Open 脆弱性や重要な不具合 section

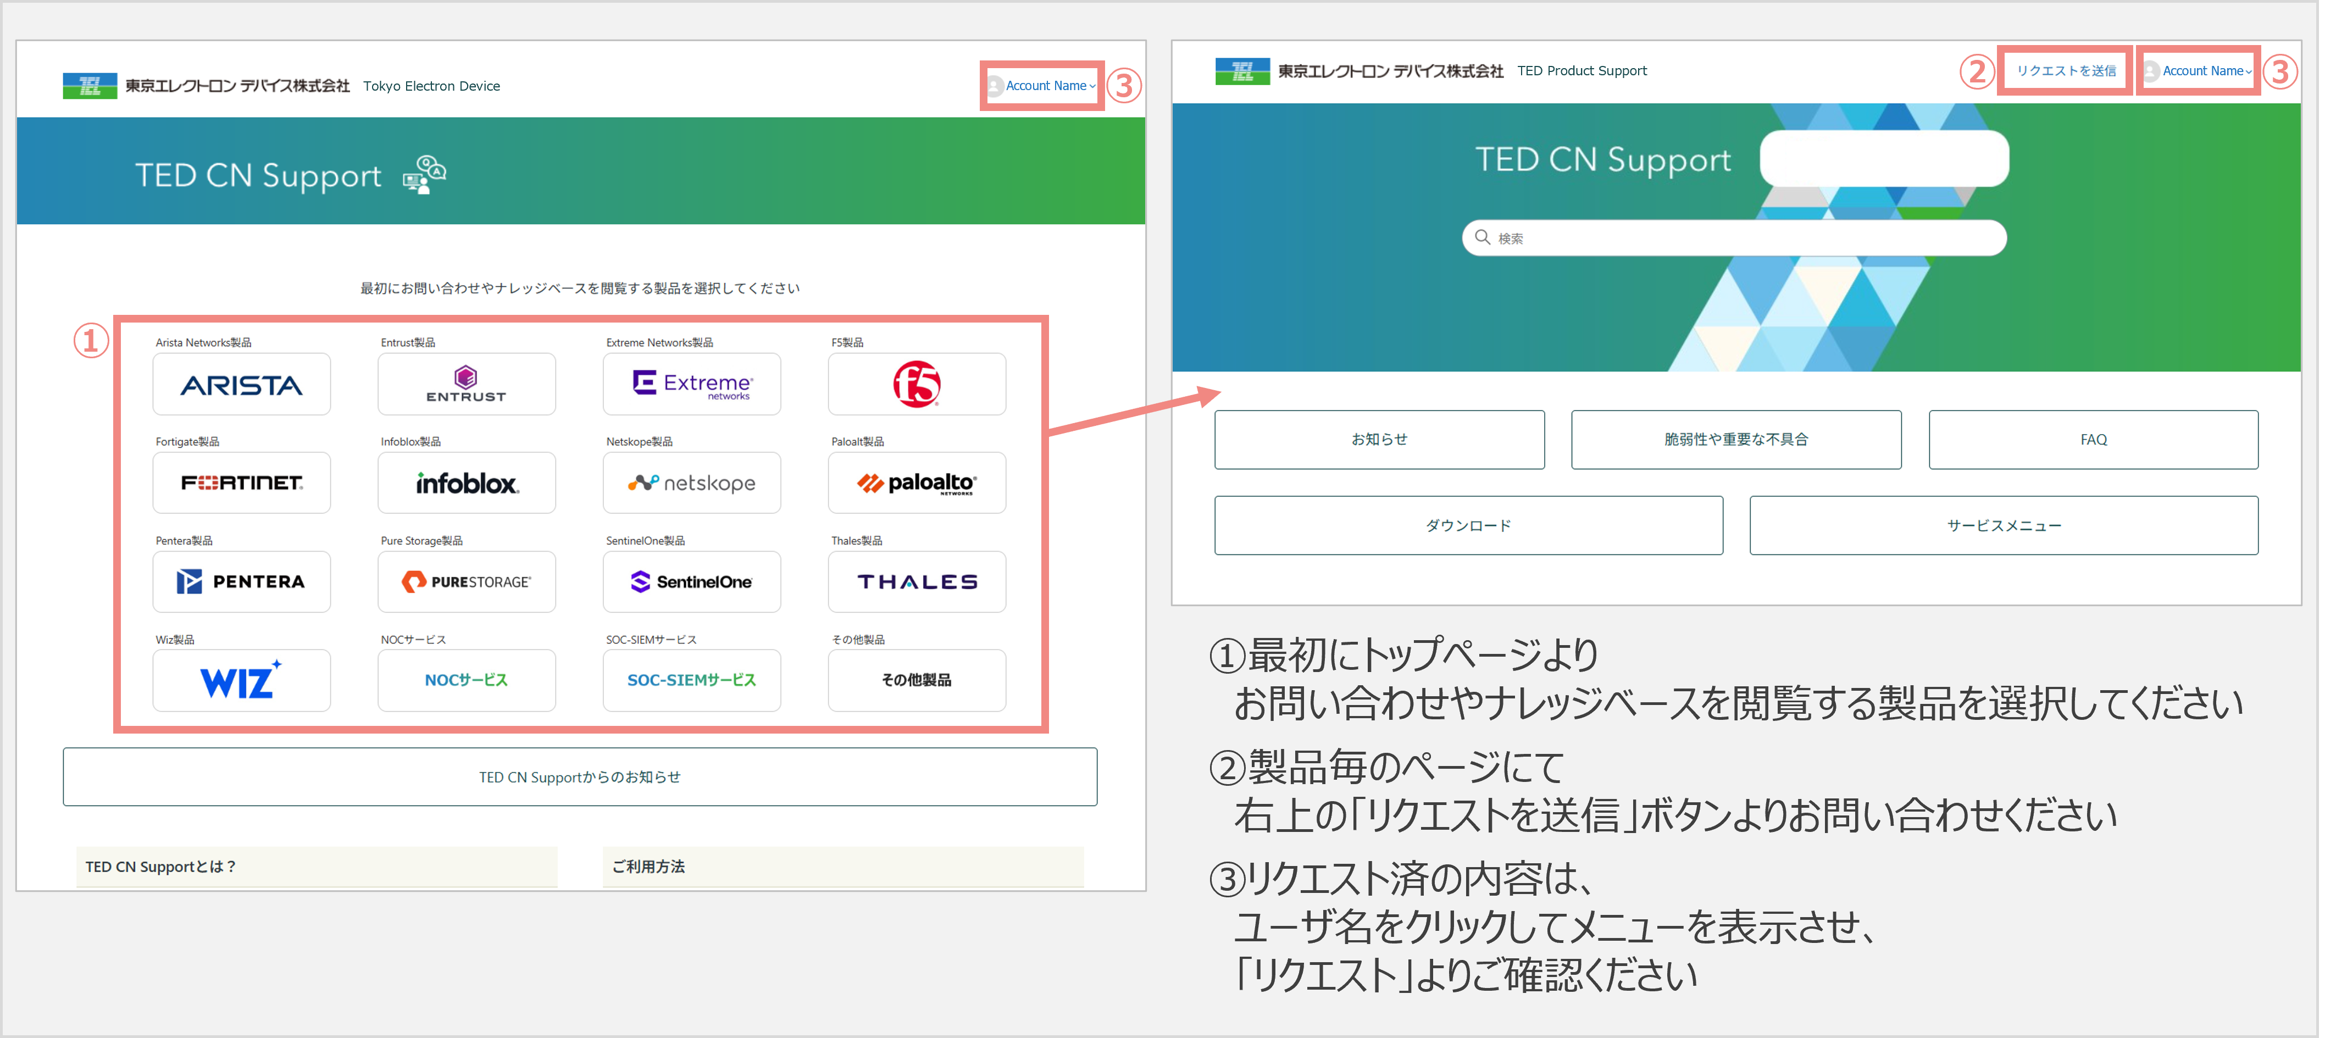1735,440
